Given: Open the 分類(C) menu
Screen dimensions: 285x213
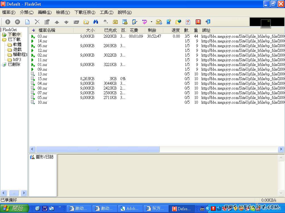Looking at the screenshot, I should tap(27, 12).
